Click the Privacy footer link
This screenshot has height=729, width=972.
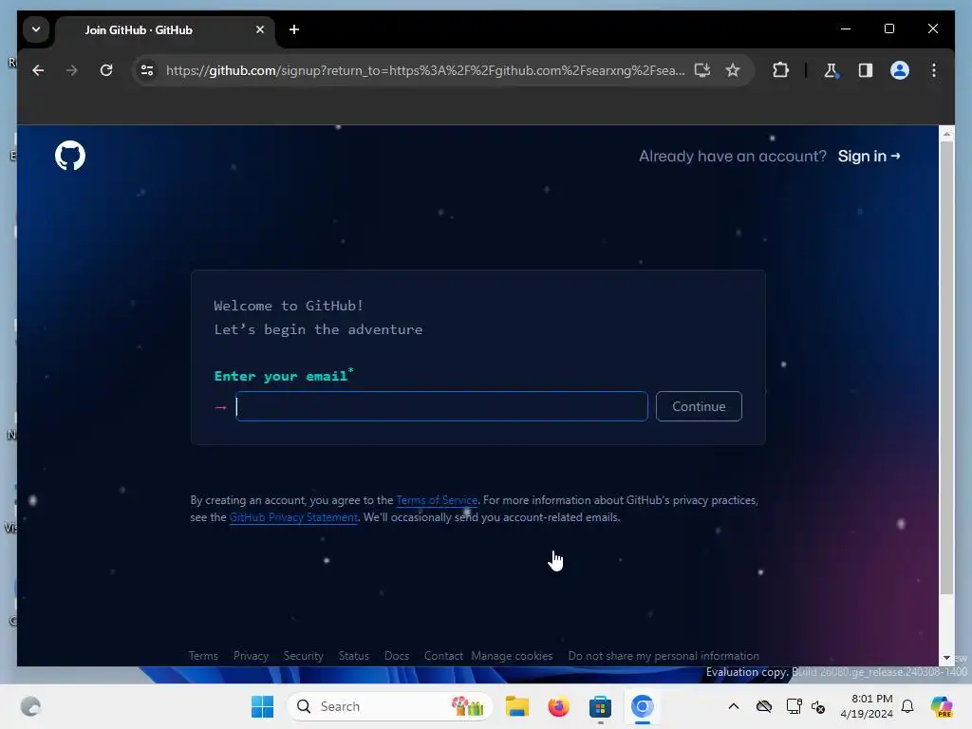251,656
